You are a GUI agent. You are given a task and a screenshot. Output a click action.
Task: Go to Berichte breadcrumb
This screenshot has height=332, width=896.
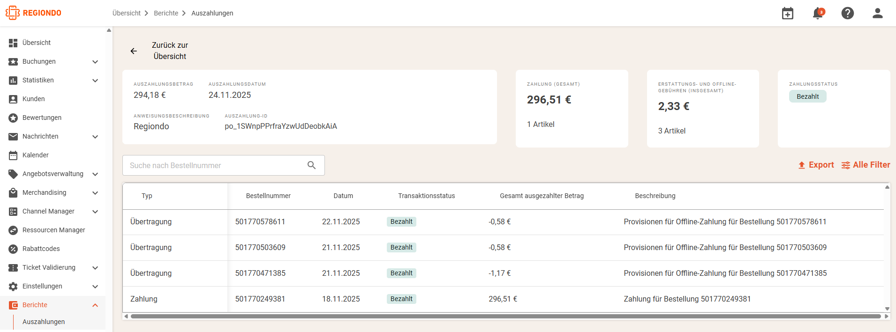pyautogui.click(x=166, y=13)
